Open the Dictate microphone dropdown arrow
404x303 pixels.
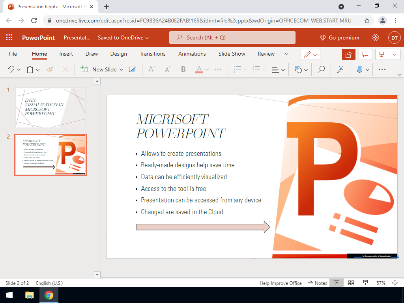(x=368, y=69)
